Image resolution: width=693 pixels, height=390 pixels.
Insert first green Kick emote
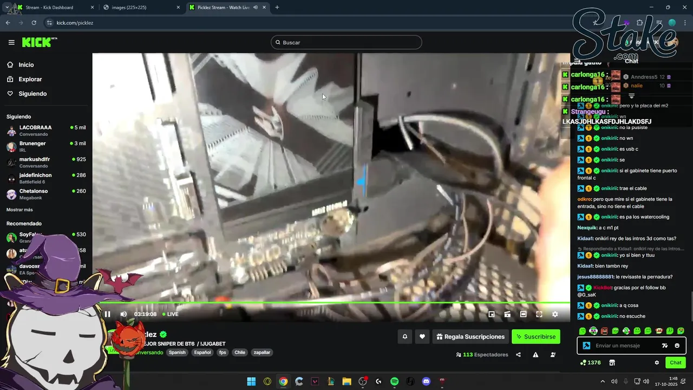[x=583, y=330]
